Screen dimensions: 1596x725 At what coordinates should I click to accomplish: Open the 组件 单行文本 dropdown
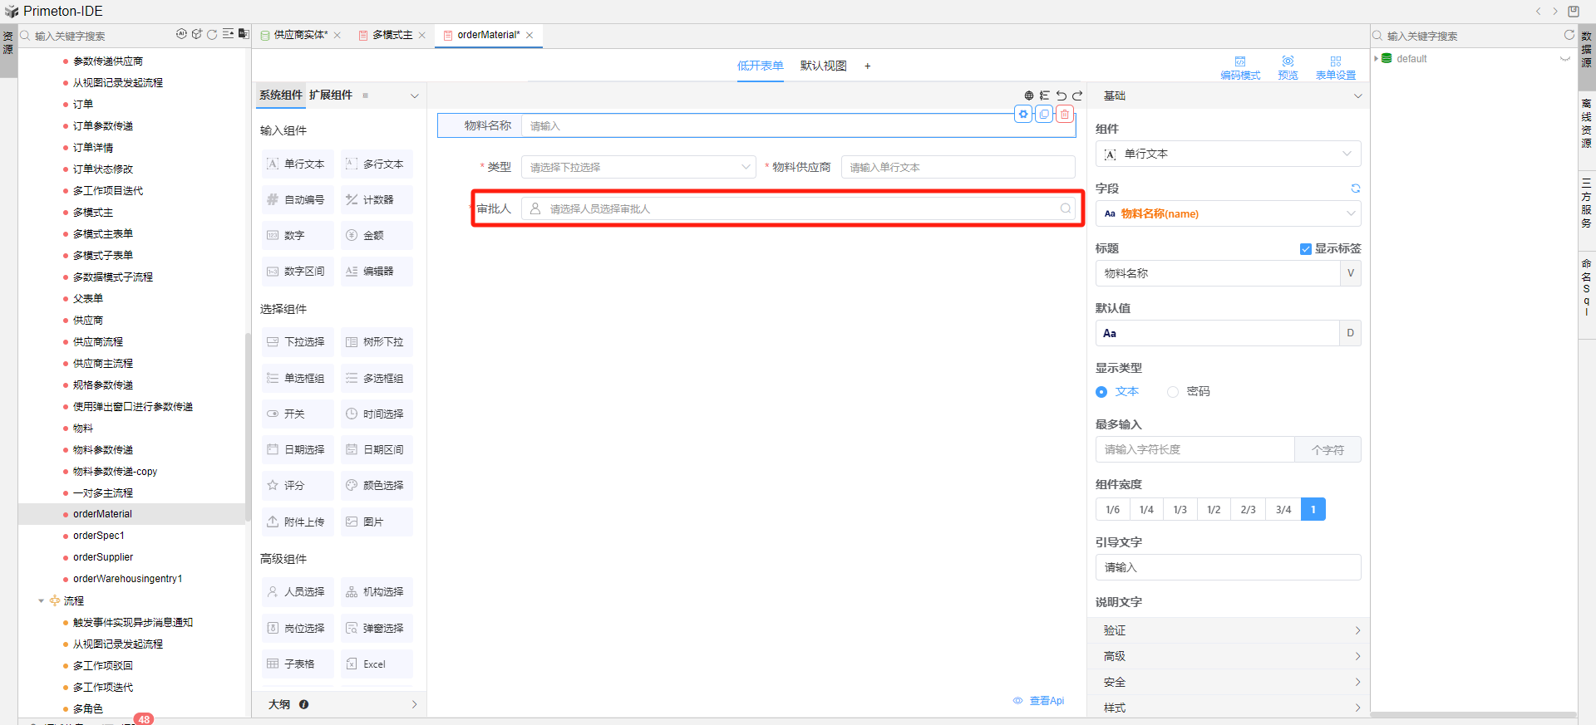click(x=1228, y=154)
